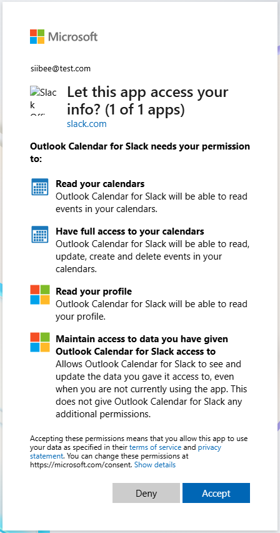Expand Show details
Viewport: 280px width, 533px height.
pos(155,465)
